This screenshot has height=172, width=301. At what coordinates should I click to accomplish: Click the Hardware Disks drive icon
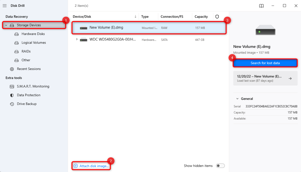[16, 34]
